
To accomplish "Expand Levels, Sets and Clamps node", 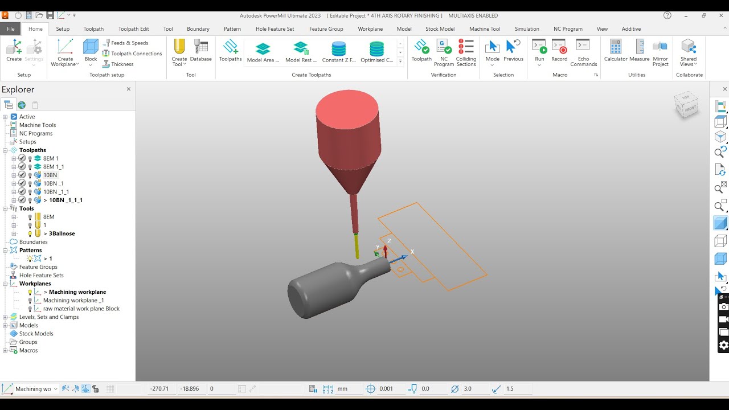I will pos(5,317).
